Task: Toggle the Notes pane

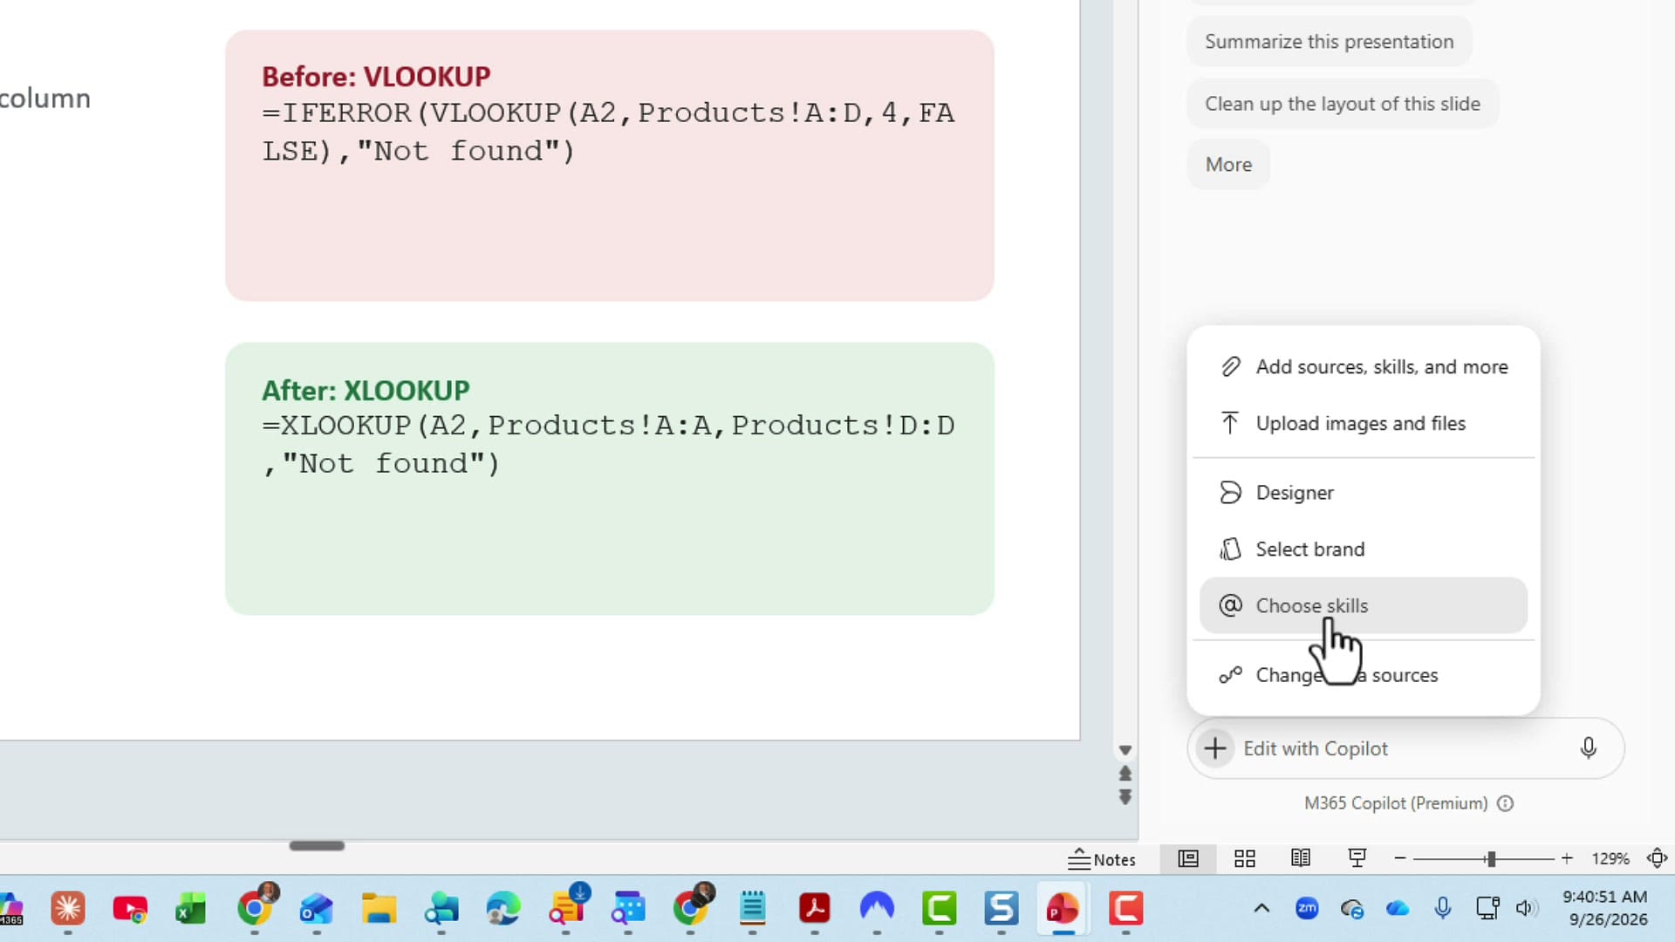Action: coord(1102,859)
